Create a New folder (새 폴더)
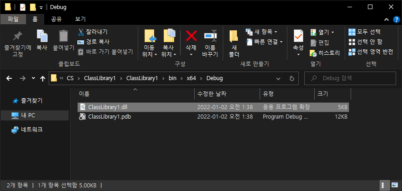 [234, 43]
